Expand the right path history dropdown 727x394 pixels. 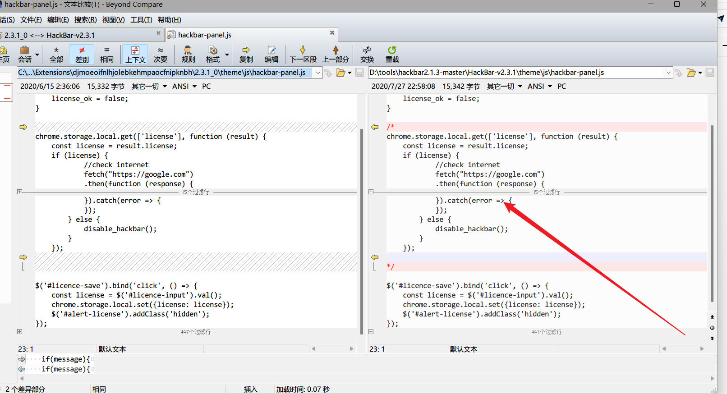(668, 73)
